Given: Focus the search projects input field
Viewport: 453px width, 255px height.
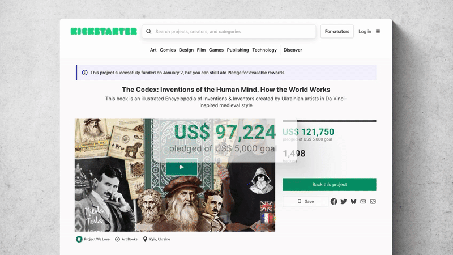Looking at the screenshot, I should 229,32.
